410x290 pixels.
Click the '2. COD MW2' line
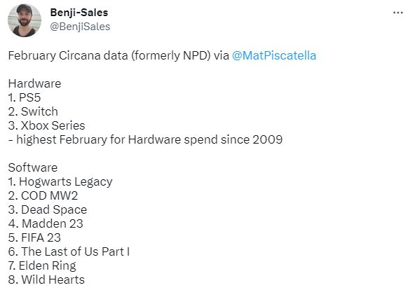coord(43,195)
